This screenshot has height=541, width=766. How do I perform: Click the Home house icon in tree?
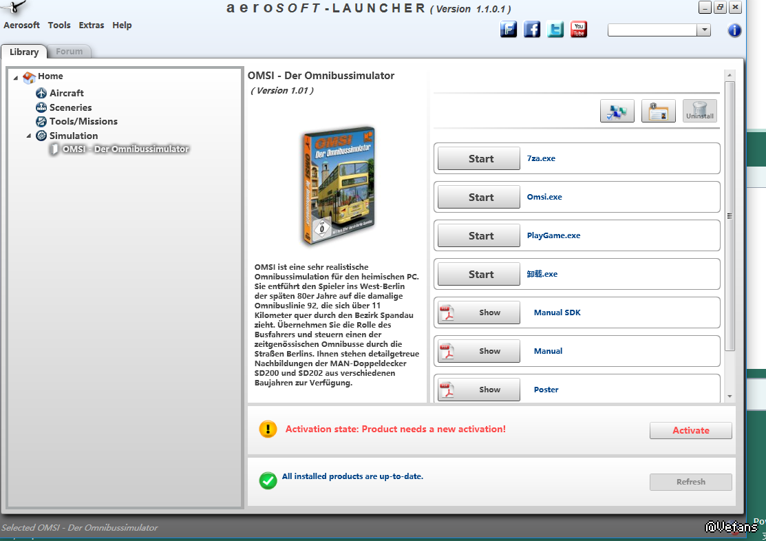pyautogui.click(x=29, y=76)
